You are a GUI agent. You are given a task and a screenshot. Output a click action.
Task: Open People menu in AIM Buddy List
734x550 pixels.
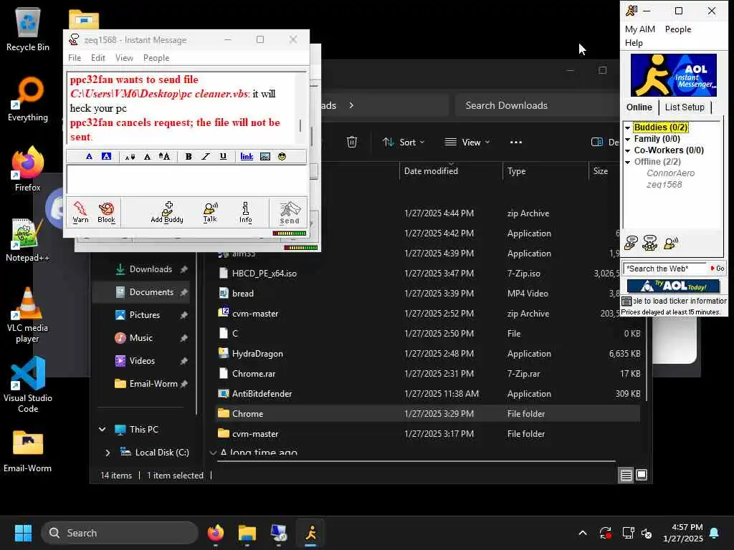click(x=678, y=29)
